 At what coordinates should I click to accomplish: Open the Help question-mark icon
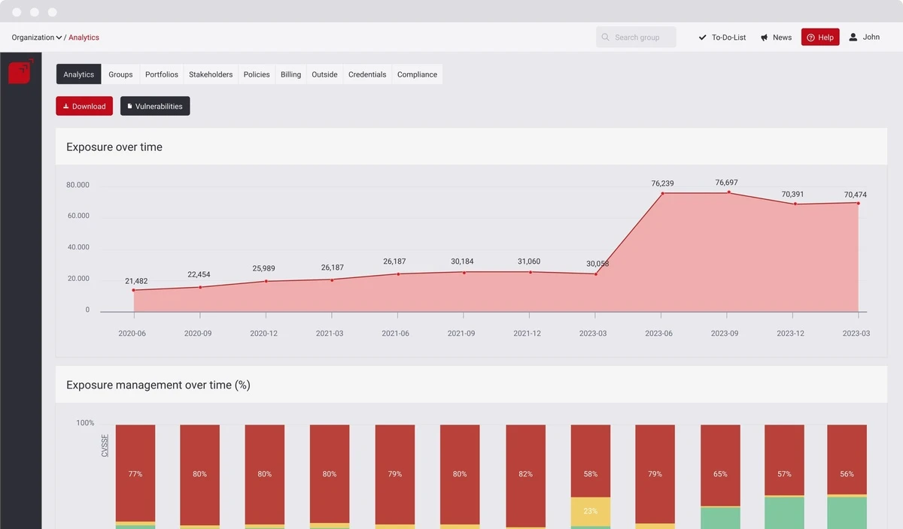[810, 37]
